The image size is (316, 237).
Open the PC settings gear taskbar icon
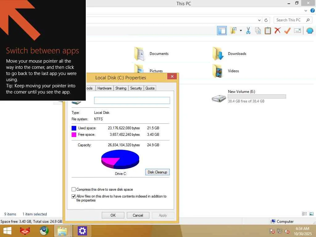pos(82,231)
